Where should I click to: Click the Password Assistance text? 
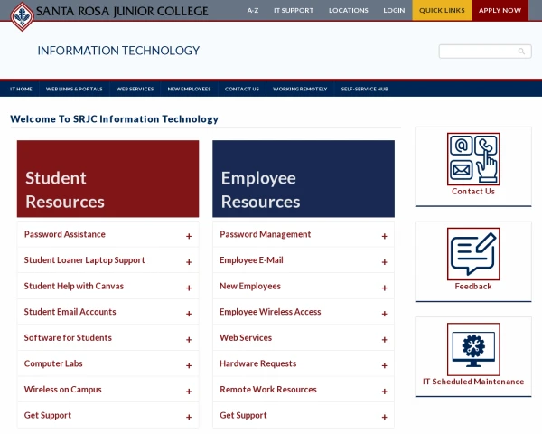point(65,234)
